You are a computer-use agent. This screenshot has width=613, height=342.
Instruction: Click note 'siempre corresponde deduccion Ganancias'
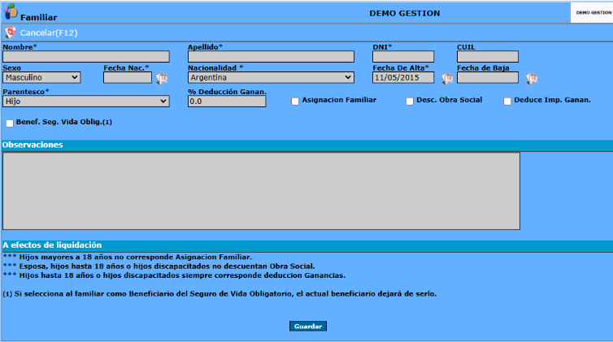[x=174, y=275]
